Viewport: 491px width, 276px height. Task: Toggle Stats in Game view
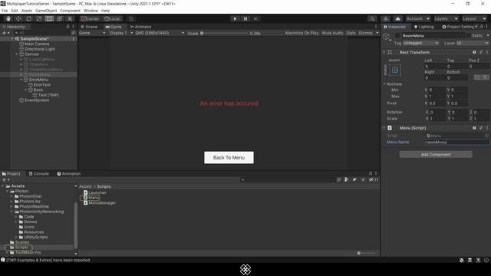[x=351, y=33]
